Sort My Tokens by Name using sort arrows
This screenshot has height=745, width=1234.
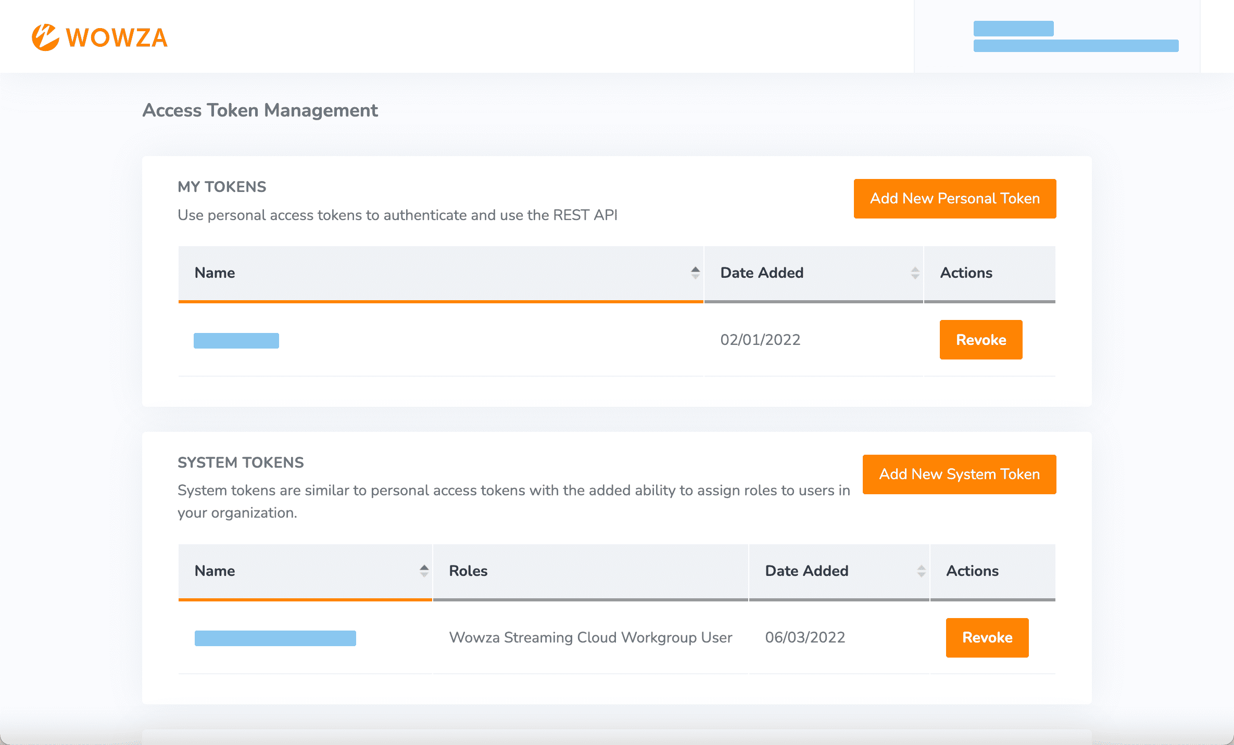coord(695,273)
